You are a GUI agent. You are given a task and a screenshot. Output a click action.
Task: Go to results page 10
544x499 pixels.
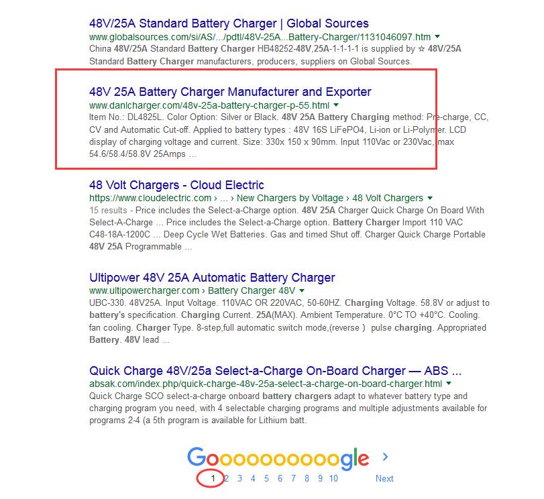[333, 478]
